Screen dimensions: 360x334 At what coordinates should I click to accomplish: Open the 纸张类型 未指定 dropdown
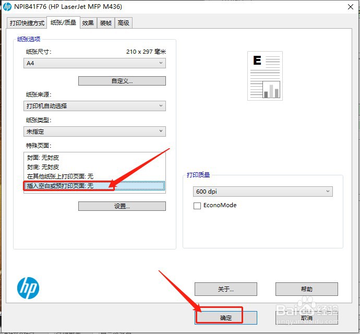click(x=94, y=132)
